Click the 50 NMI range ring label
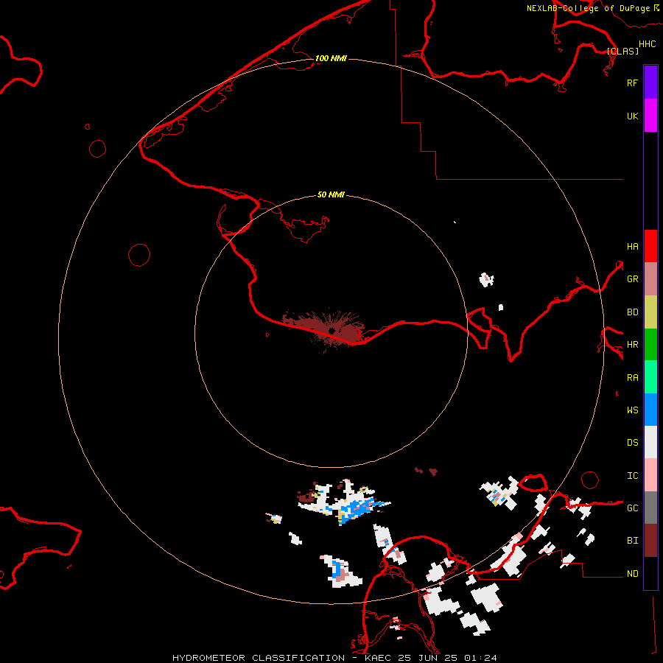This screenshot has height=663, width=663. coord(331,194)
